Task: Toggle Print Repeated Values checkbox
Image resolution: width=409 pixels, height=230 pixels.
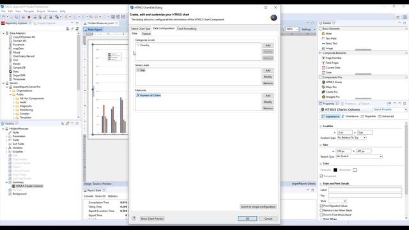Action: click(x=321, y=206)
